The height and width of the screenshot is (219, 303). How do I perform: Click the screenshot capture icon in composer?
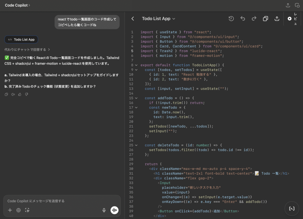(27, 210)
